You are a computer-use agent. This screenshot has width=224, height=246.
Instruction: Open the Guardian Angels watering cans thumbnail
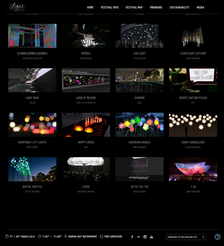coord(139,125)
